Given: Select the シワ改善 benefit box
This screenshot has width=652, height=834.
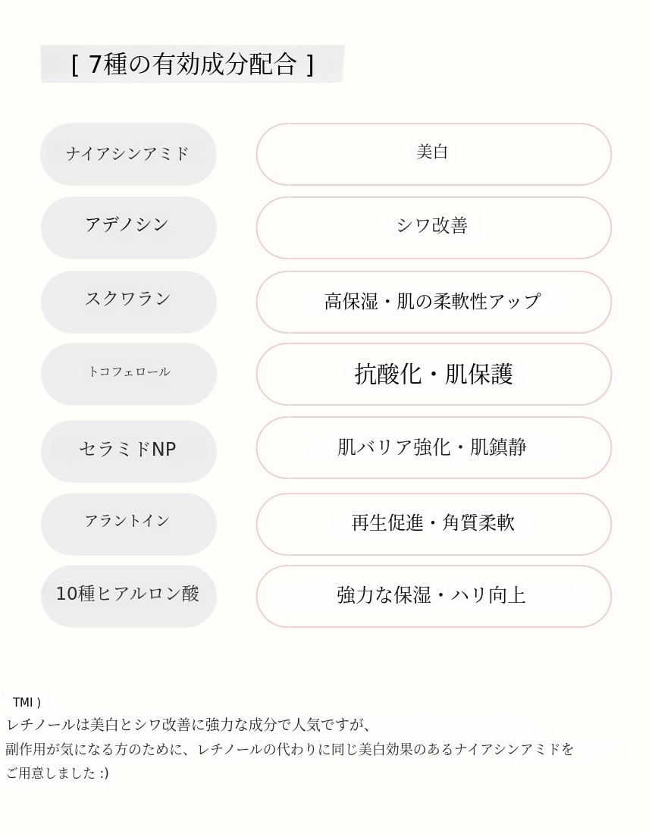Looking at the screenshot, I should point(433,227).
